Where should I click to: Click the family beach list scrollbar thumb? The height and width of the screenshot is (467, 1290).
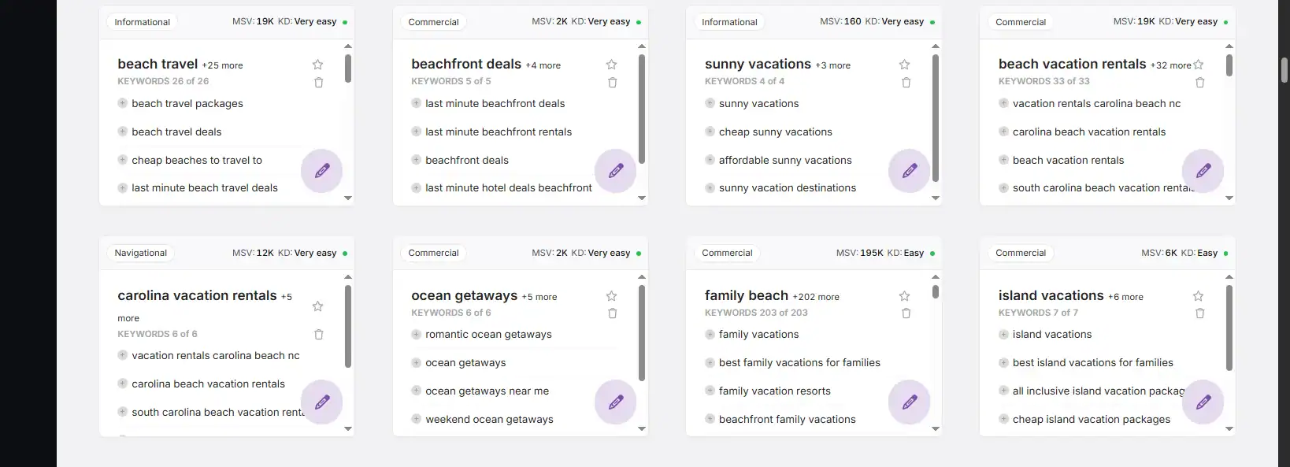pyautogui.click(x=935, y=292)
